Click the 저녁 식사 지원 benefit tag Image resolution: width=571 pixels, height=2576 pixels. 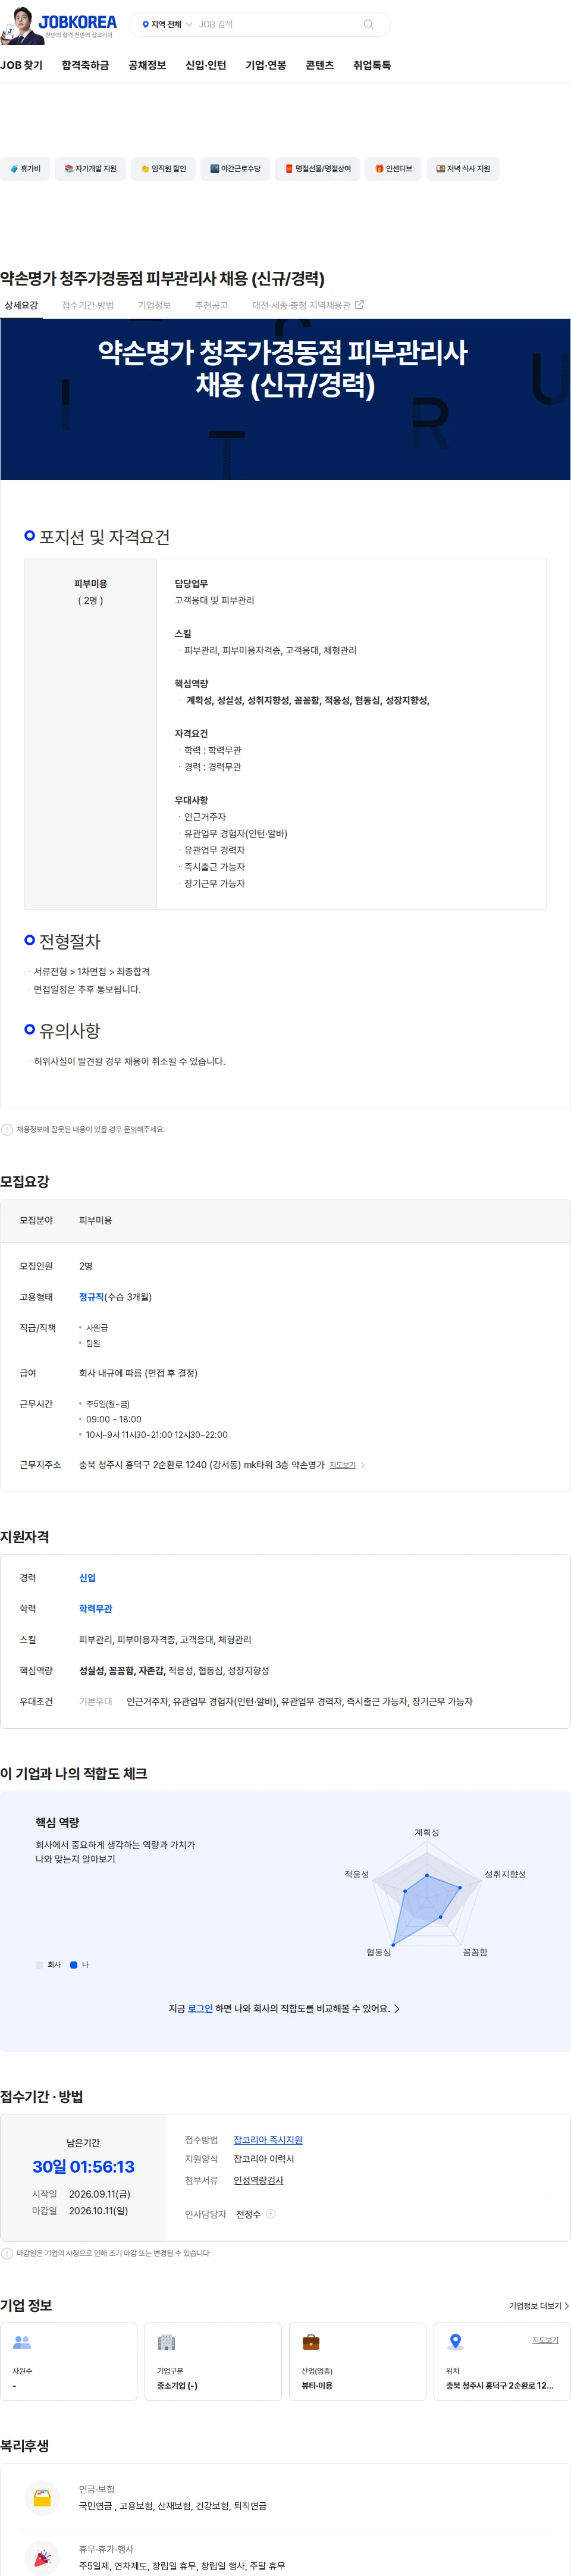tap(463, 168)
